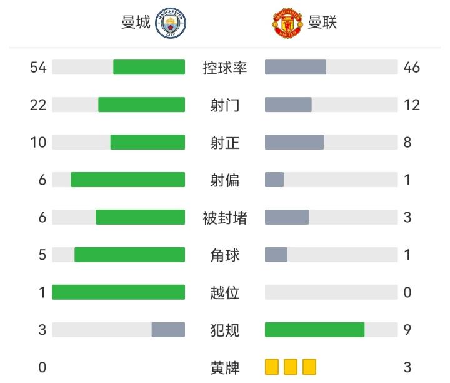Viewport: 450px width, 383px height.
Task: Click Manchester United's gray 射正 bar
Action: [x=294, y=142]
